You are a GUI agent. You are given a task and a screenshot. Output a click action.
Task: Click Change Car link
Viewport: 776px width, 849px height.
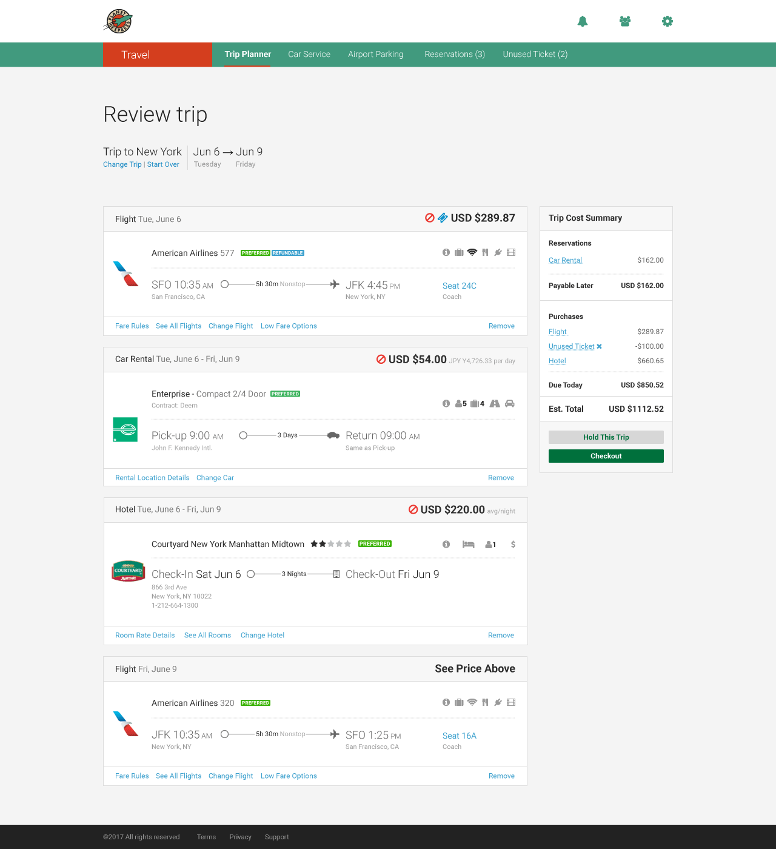(x=215, y=478)
